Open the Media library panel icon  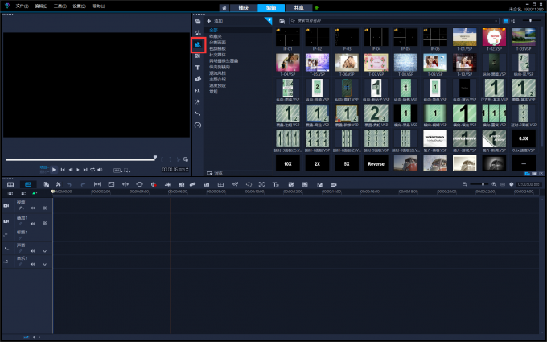(x=197, y=21)
